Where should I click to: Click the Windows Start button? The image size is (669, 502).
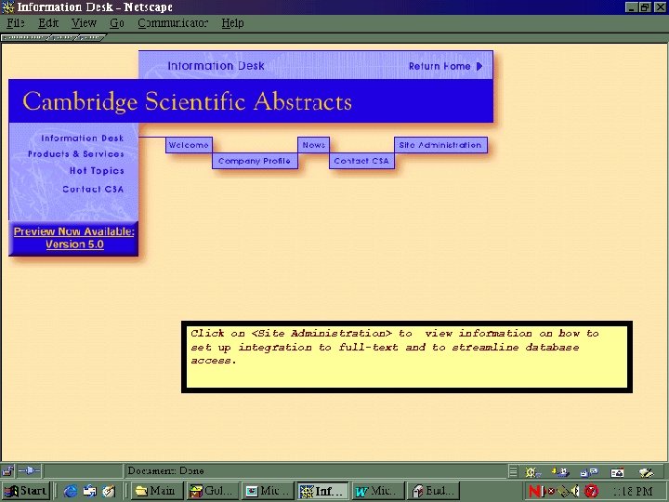tap(26, 491)
